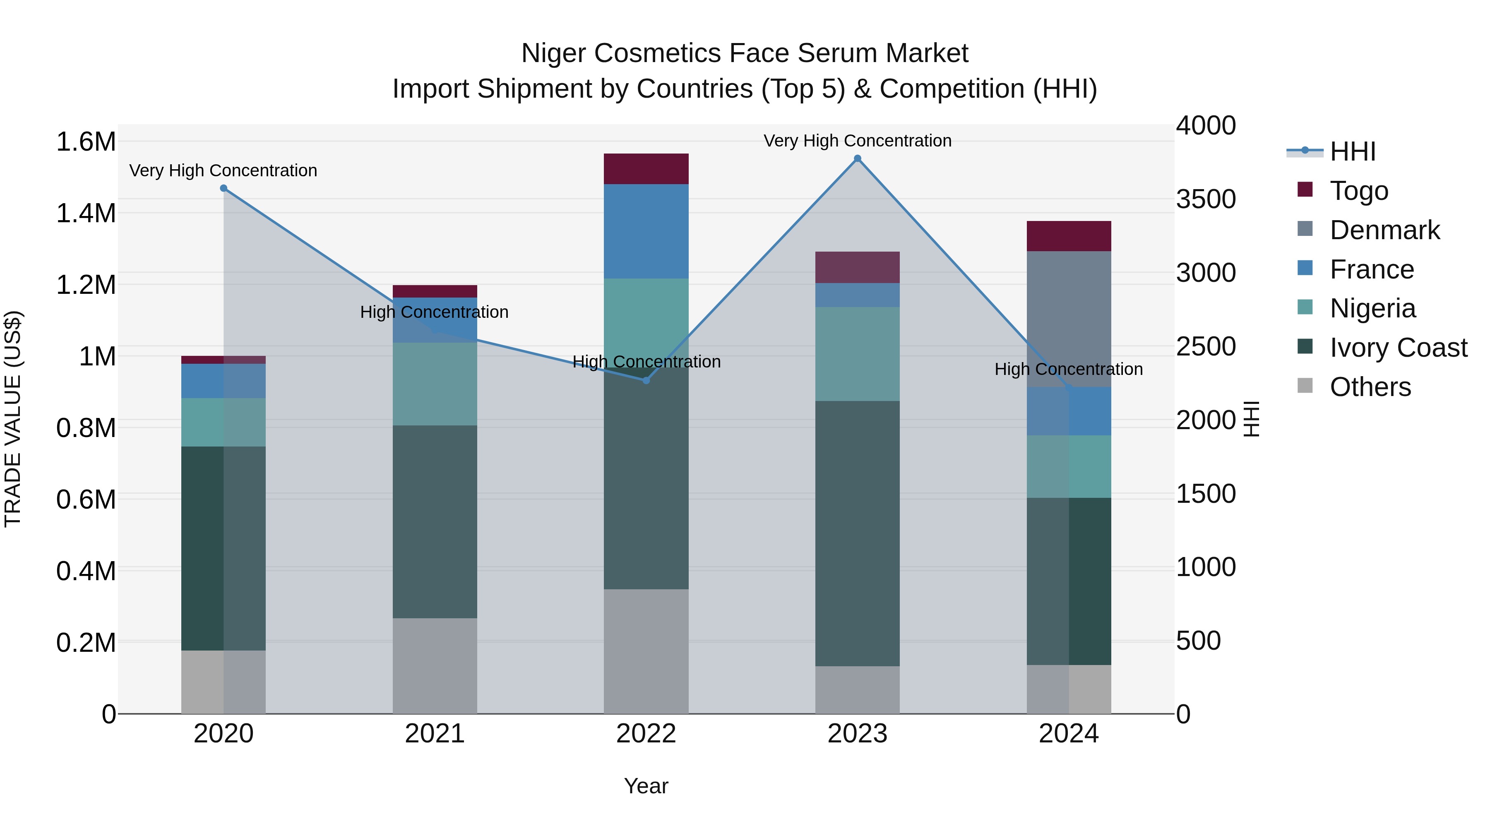Click the Togo maroon legend swatch
1490x838 pixels.
pos(1305,189)
